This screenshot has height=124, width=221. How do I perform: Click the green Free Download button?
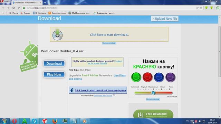153,114
